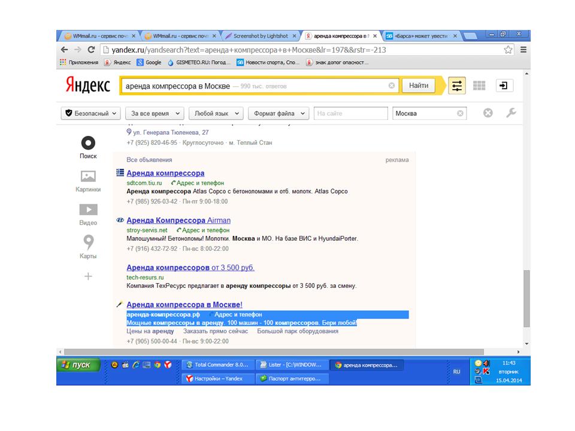Toggle the advanced search filters icon
The image size is (575, 431).
457,86
